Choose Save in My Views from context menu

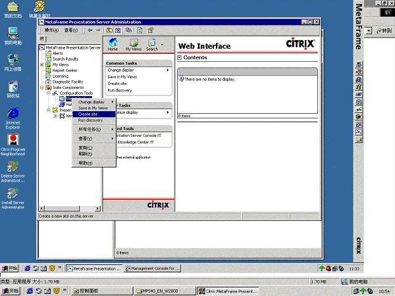(94, 108)
